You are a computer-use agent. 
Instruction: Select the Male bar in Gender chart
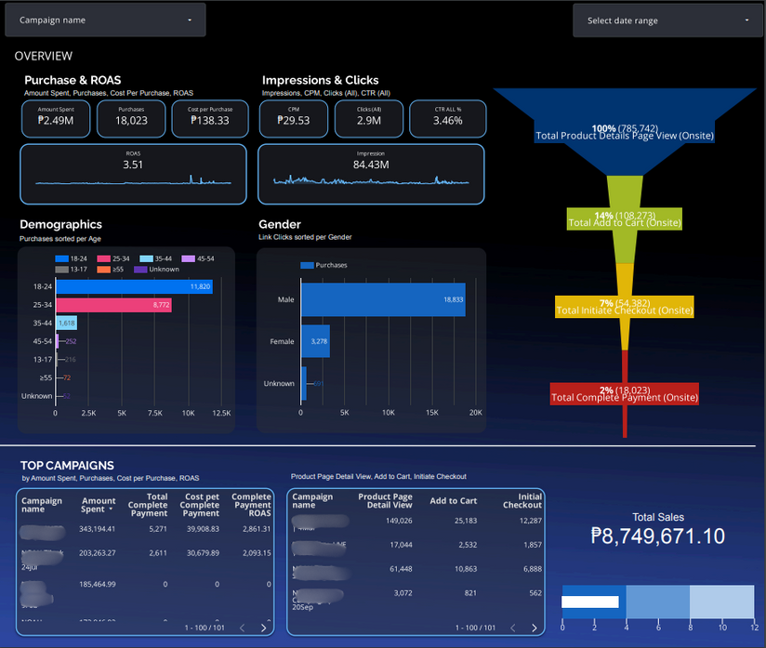click(383, 299)
